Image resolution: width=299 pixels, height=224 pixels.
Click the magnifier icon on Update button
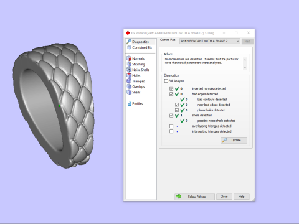point(224,140)
